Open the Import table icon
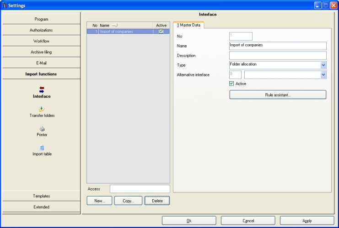This screenshot has height=228, width=339. click(42, 148)
